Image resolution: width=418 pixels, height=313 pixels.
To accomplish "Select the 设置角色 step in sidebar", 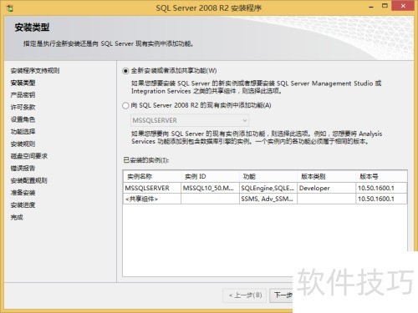I will (23, 119).
